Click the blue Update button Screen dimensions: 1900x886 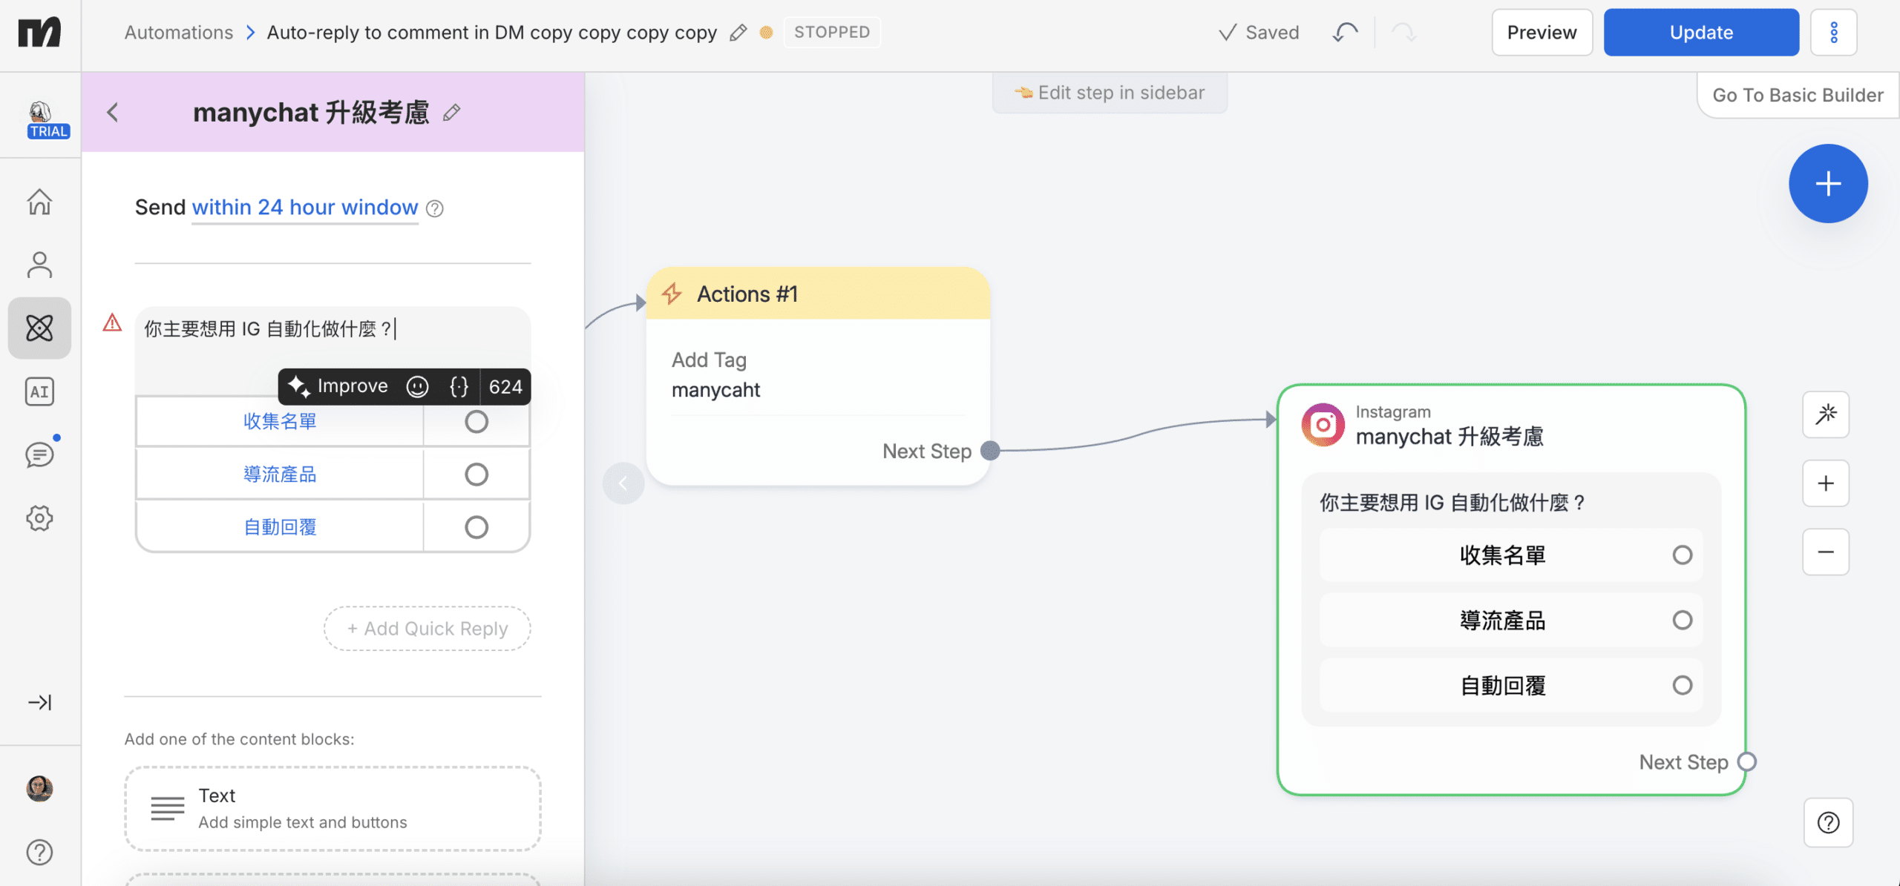1701,33
